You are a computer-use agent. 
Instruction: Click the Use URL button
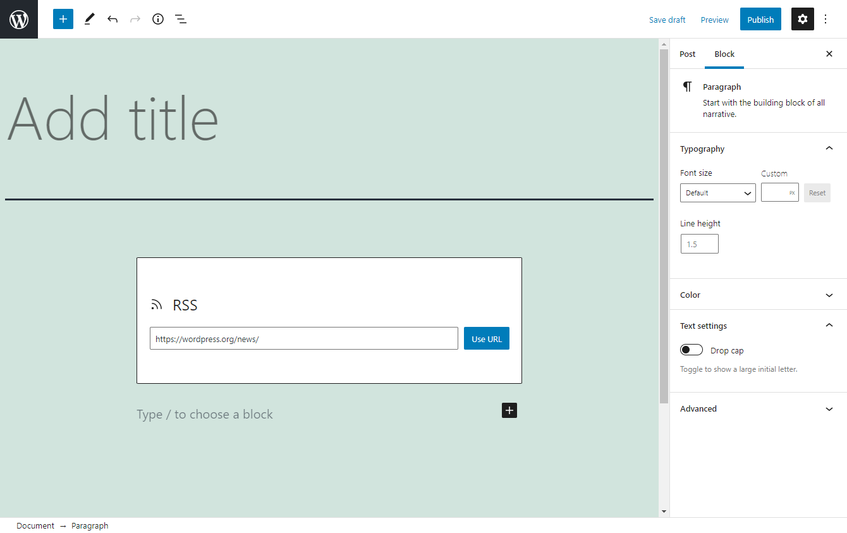point(486,338)
